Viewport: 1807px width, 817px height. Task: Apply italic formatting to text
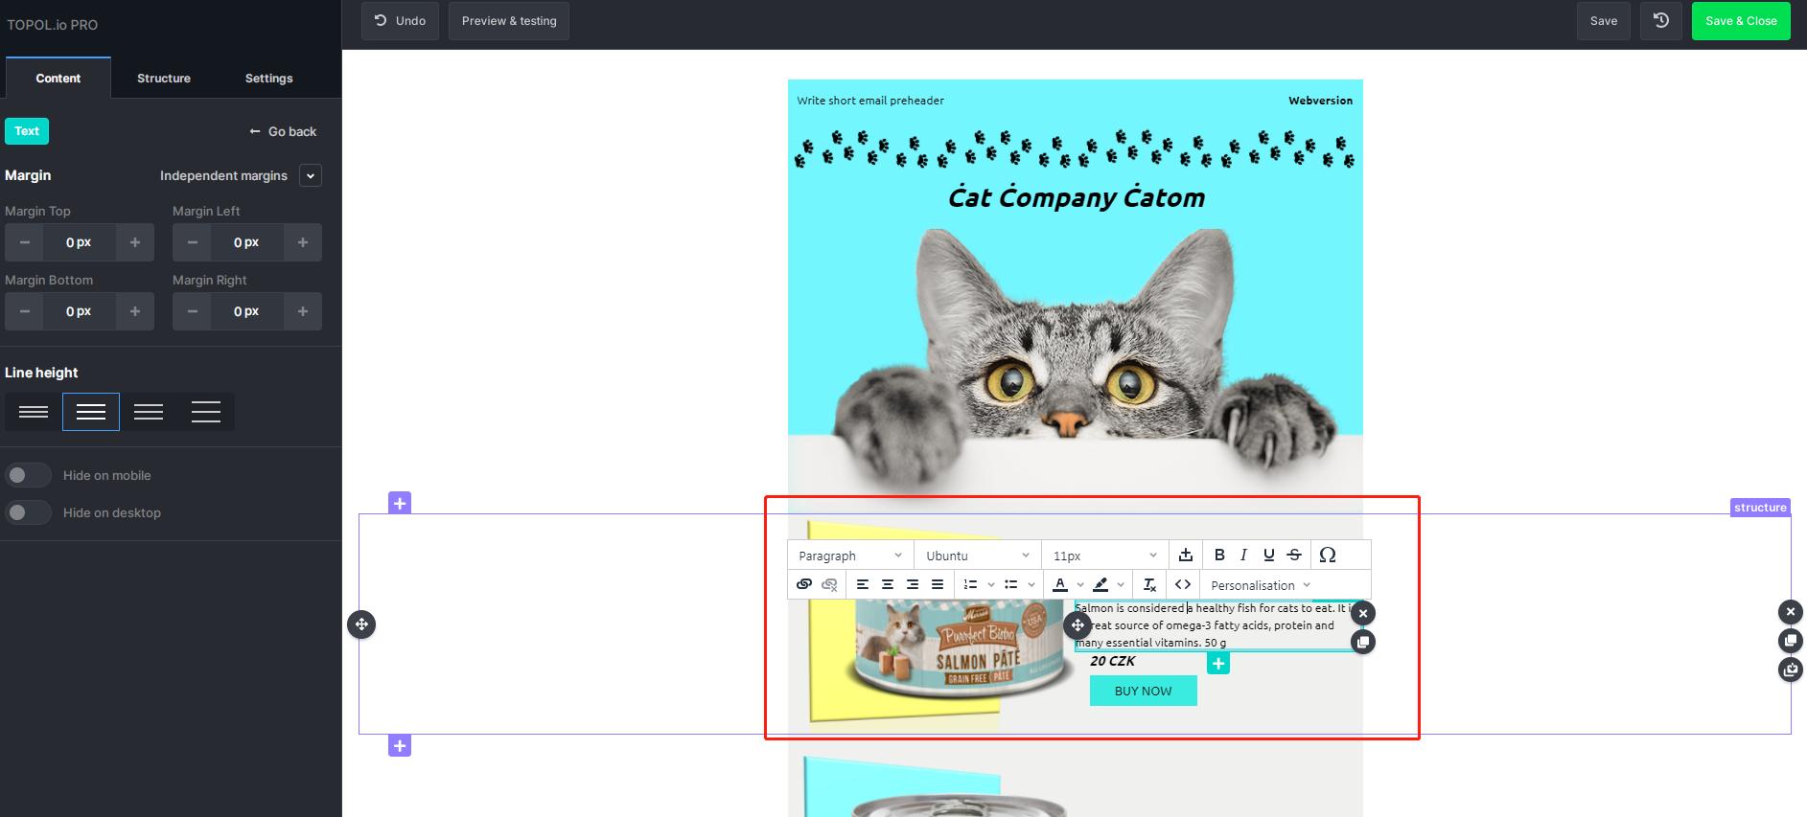(x=1243, y=555)
